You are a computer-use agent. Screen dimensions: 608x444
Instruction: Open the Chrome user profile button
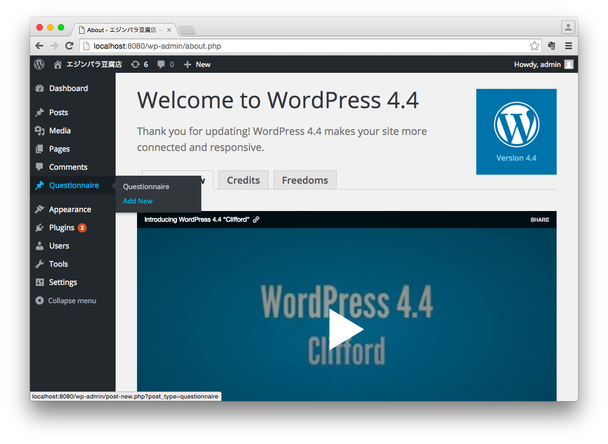[x=568, y=27]
